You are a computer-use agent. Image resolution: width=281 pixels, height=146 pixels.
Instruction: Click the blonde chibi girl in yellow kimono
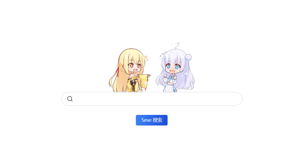(130, 70)
